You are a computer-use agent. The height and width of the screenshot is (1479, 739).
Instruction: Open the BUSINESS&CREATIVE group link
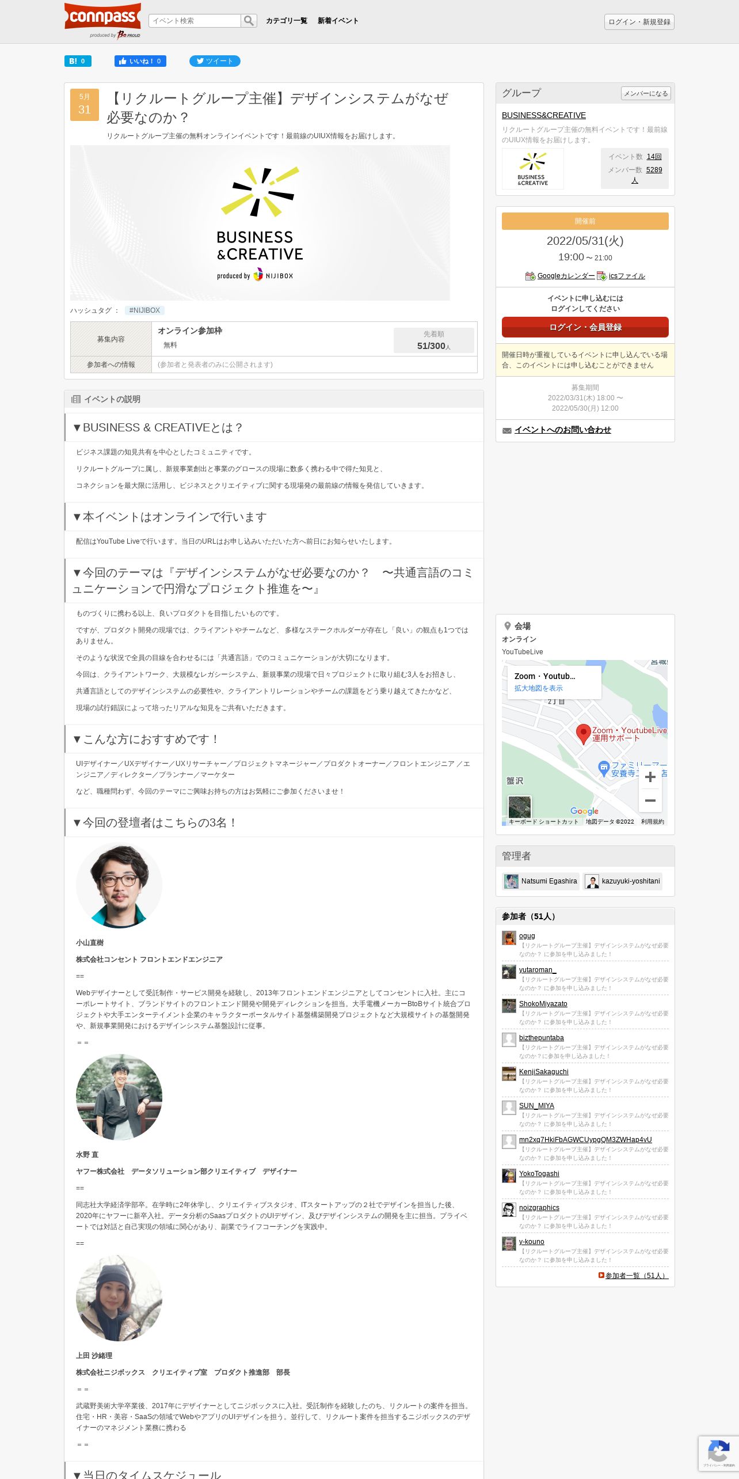(544, 115)
